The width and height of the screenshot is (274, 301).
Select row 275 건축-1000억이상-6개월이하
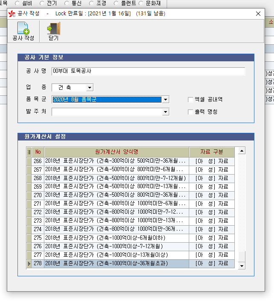116,238
